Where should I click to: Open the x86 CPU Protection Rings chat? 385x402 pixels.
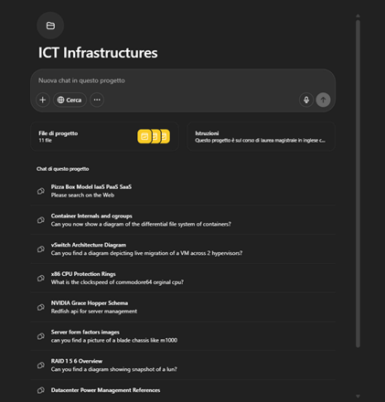183,278
